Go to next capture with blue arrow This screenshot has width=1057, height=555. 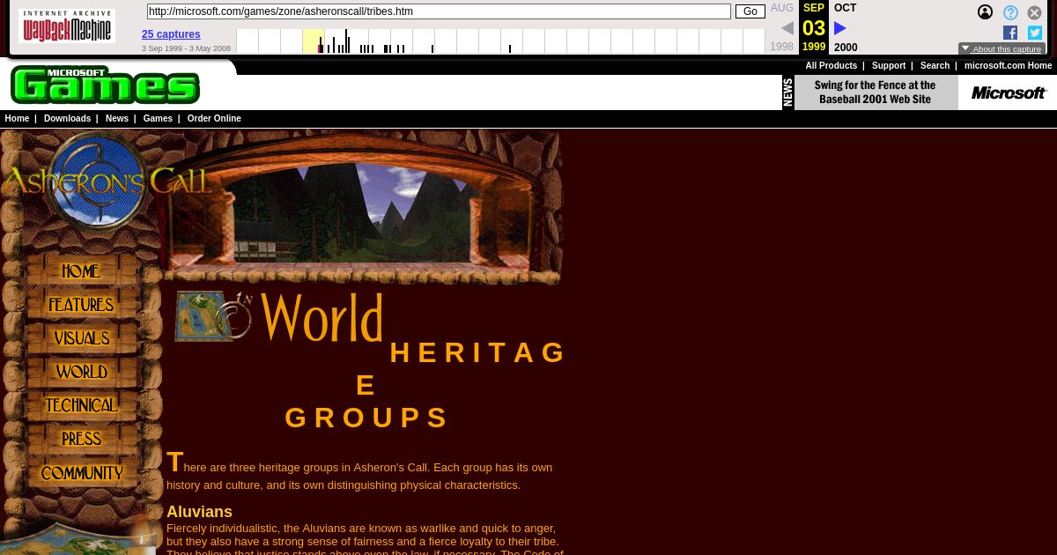(x=839, y=28)
